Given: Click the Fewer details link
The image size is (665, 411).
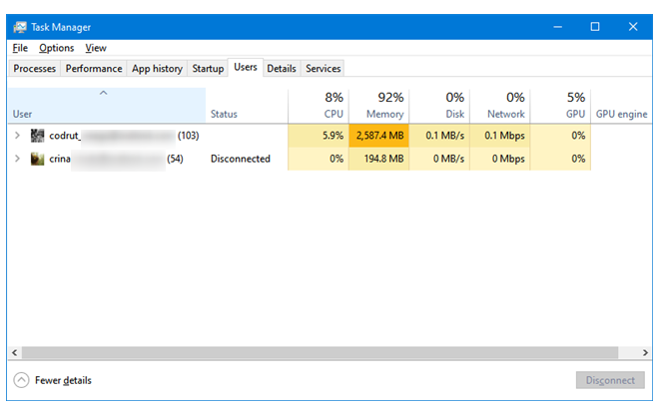Looking at the screenshot, I should point(63,380).
